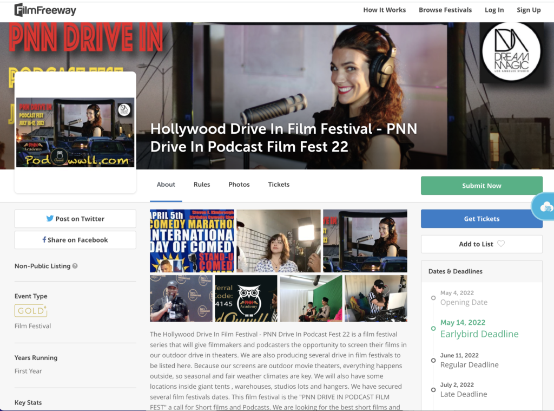Click the GOLD event badge
Screen dimensions: 554x411
click(x=31, y=310)
